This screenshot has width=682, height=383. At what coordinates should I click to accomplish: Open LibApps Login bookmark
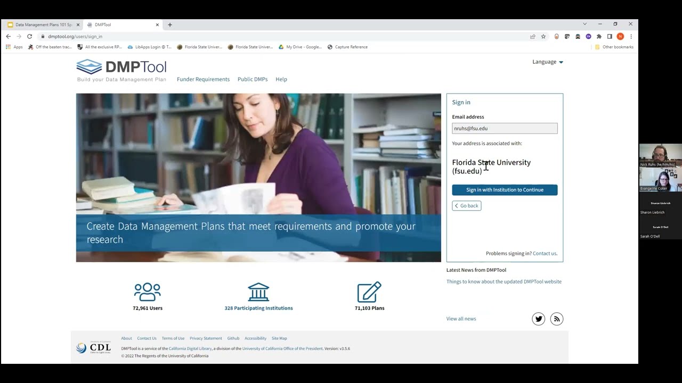150,47
